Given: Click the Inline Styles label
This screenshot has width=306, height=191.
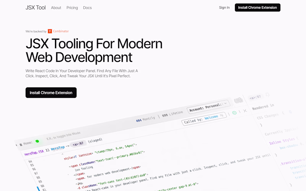Looking at the screenshot, I should click(x=282, y=141).
